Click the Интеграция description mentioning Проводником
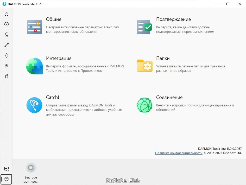Viewport: 246px width, 185px height. 85,68
